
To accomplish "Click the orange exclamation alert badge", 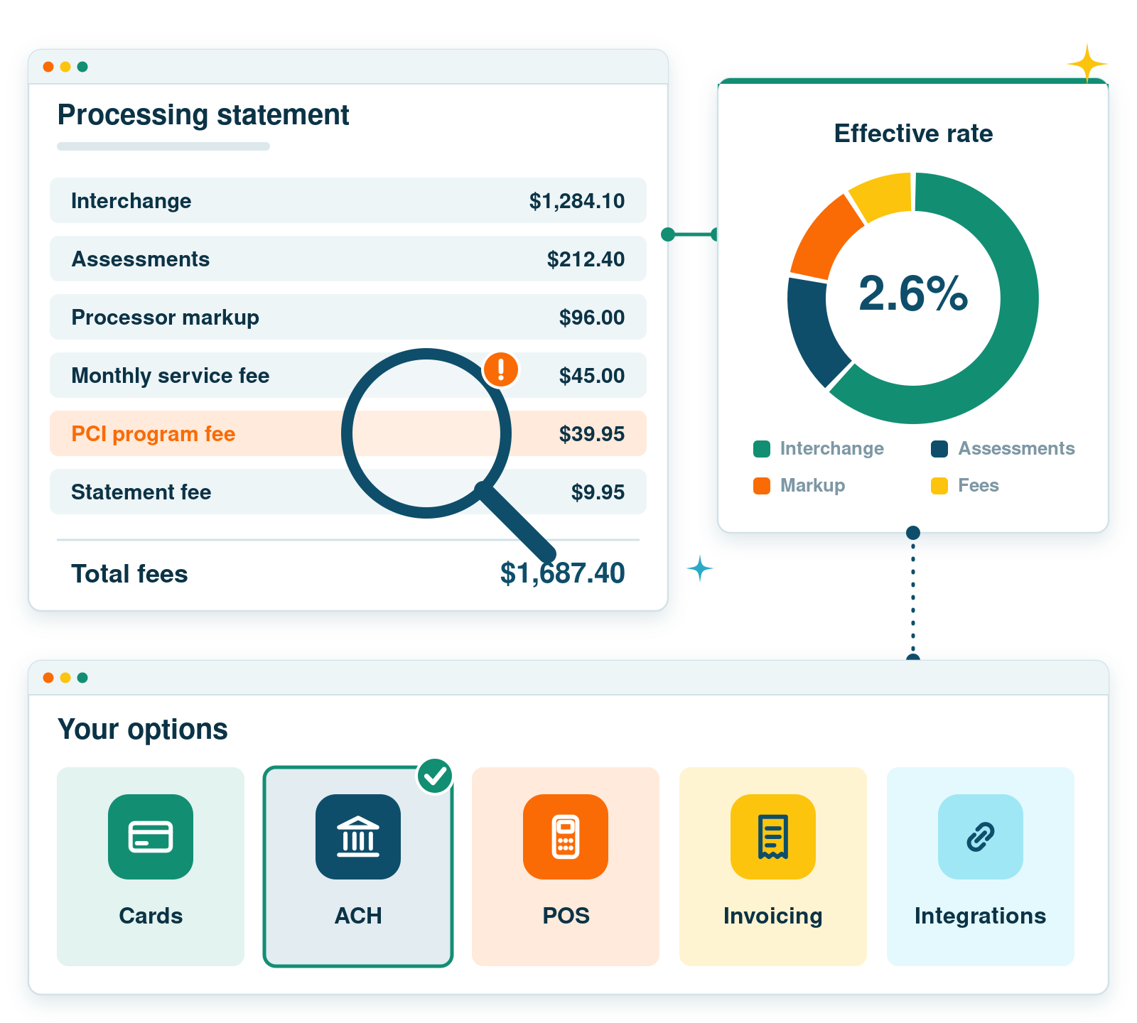I will [x=501, y=369].
